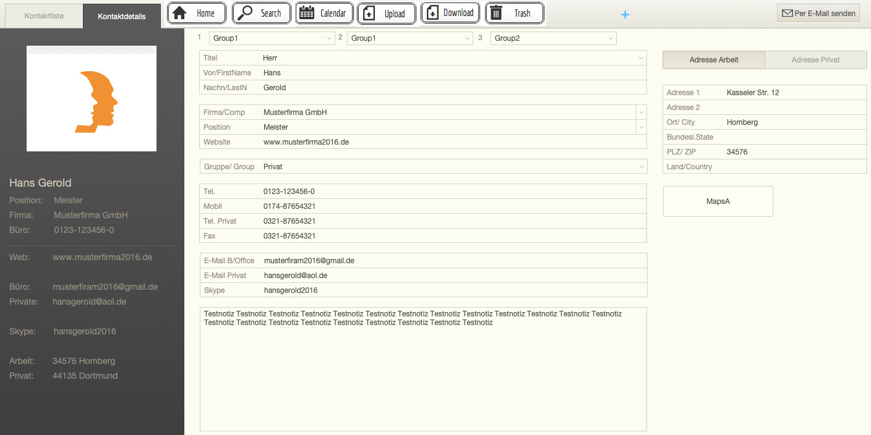
Task: Click the sidebar Position value Meister
Action: coord(68,200)
